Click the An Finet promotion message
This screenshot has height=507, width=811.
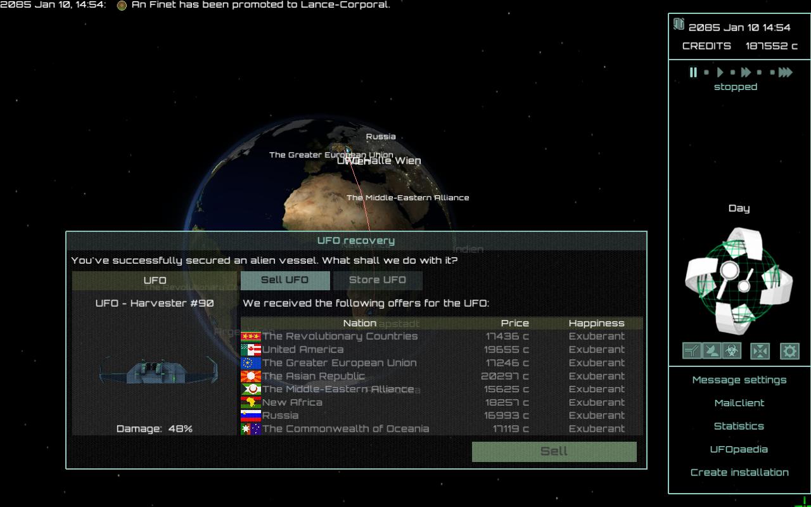click(x=260, y=5)
